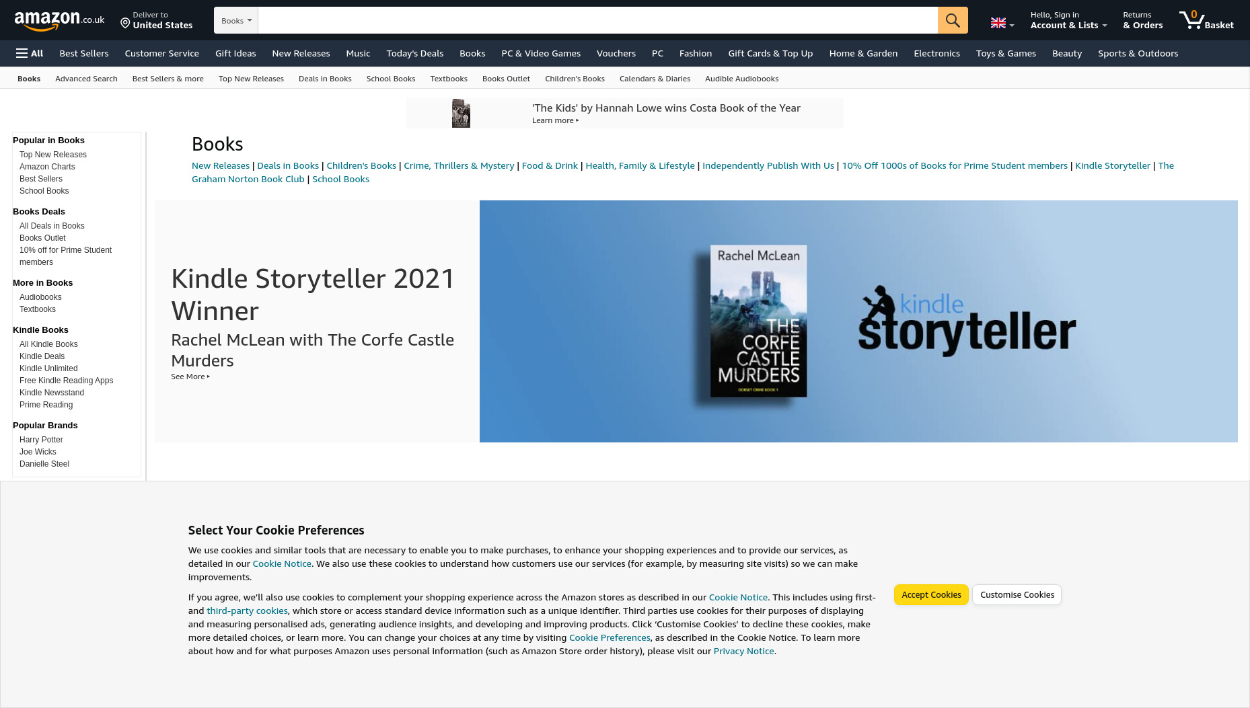Go to Deals in Books subnav tab
The width and height of the screenshot is (1250, 708).
(325, 79)
